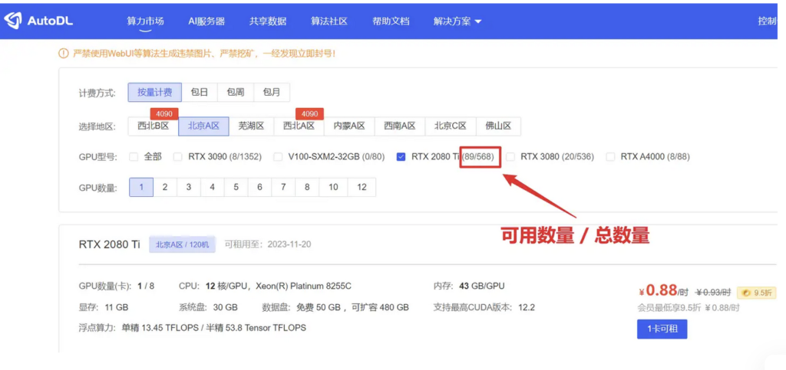Click the 4090 badge above 西北A区
Screen dimensions: 786x370
309,113
